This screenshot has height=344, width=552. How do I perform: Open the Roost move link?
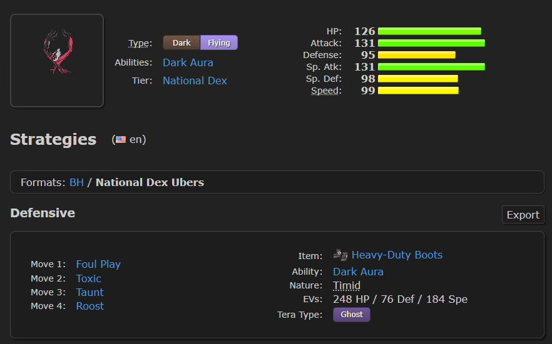pos(89,306)
